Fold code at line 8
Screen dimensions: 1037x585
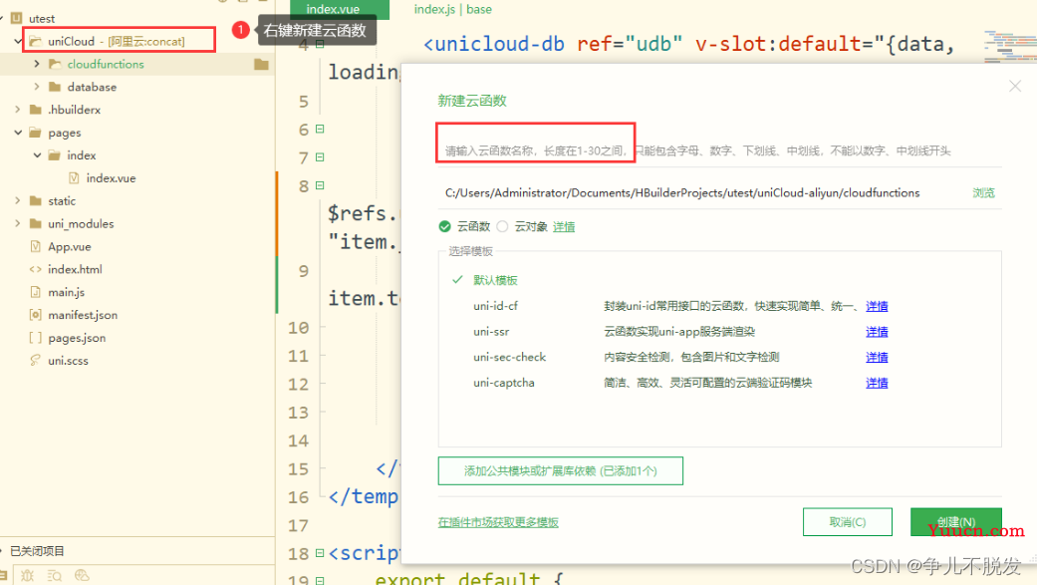320,186
